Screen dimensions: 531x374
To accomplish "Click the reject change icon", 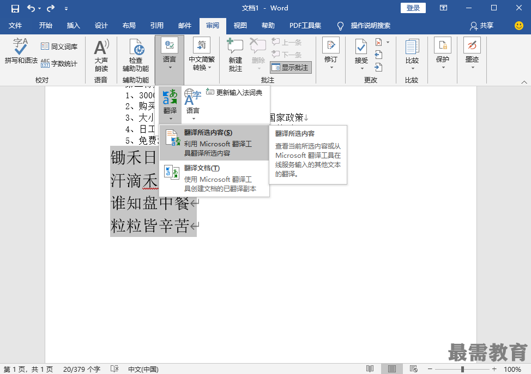I will pos(378,43).
